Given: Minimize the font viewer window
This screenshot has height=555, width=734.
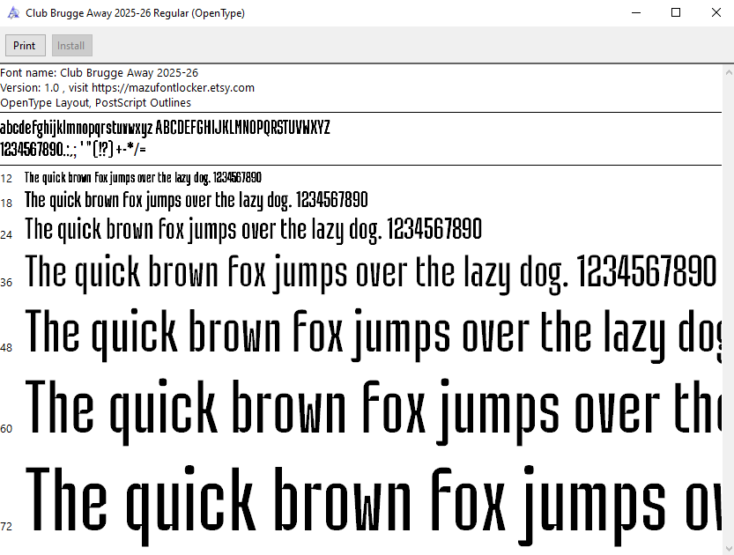Looking at the screenshot, I should (635, 13).
